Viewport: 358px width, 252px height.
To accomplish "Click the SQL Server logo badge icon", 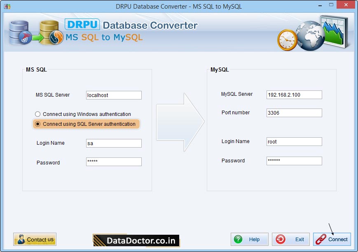I will coord(25,37).
